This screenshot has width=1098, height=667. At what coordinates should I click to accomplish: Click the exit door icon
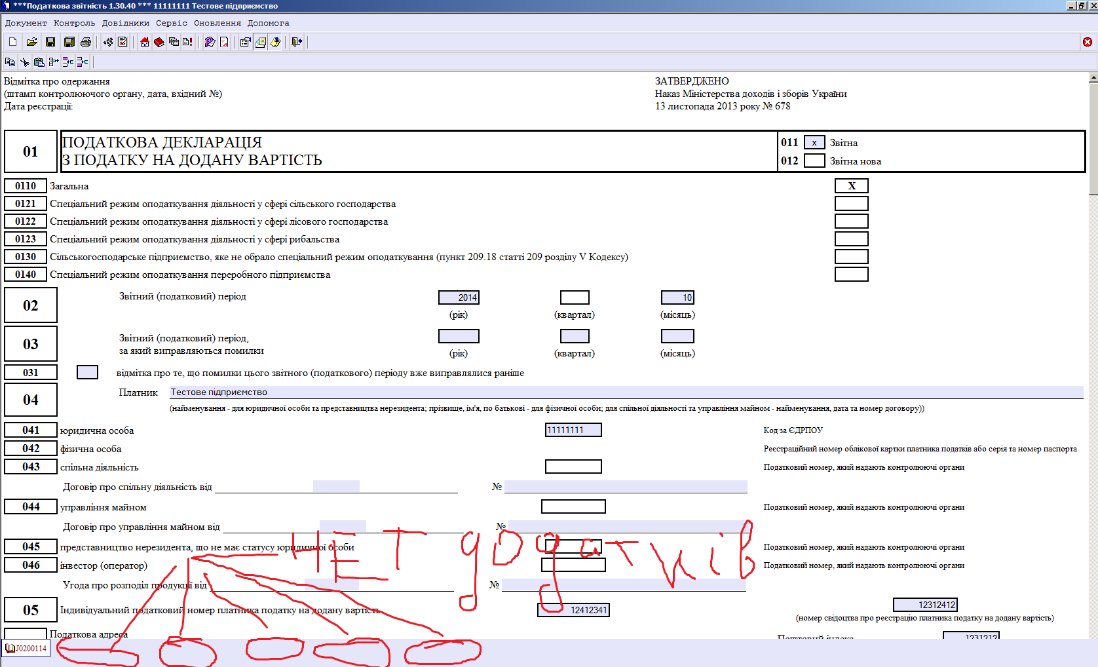297,42
